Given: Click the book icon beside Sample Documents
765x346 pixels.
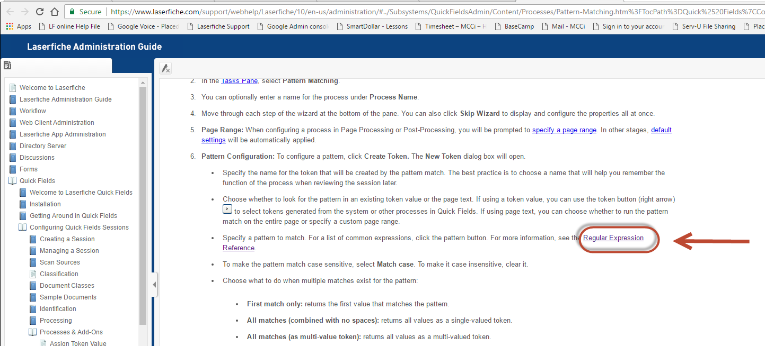Looking at the screenshot, I should point(33,297).
